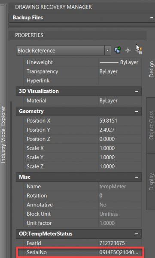
Task: Collapse the Misc section
Action: click(x=137, y=177)
